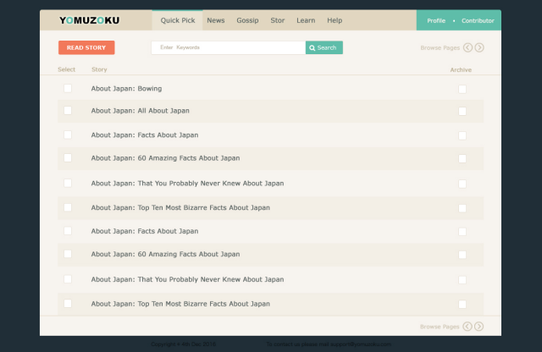Check the Archive box for About Japan: Bowing

coord(462,89)
